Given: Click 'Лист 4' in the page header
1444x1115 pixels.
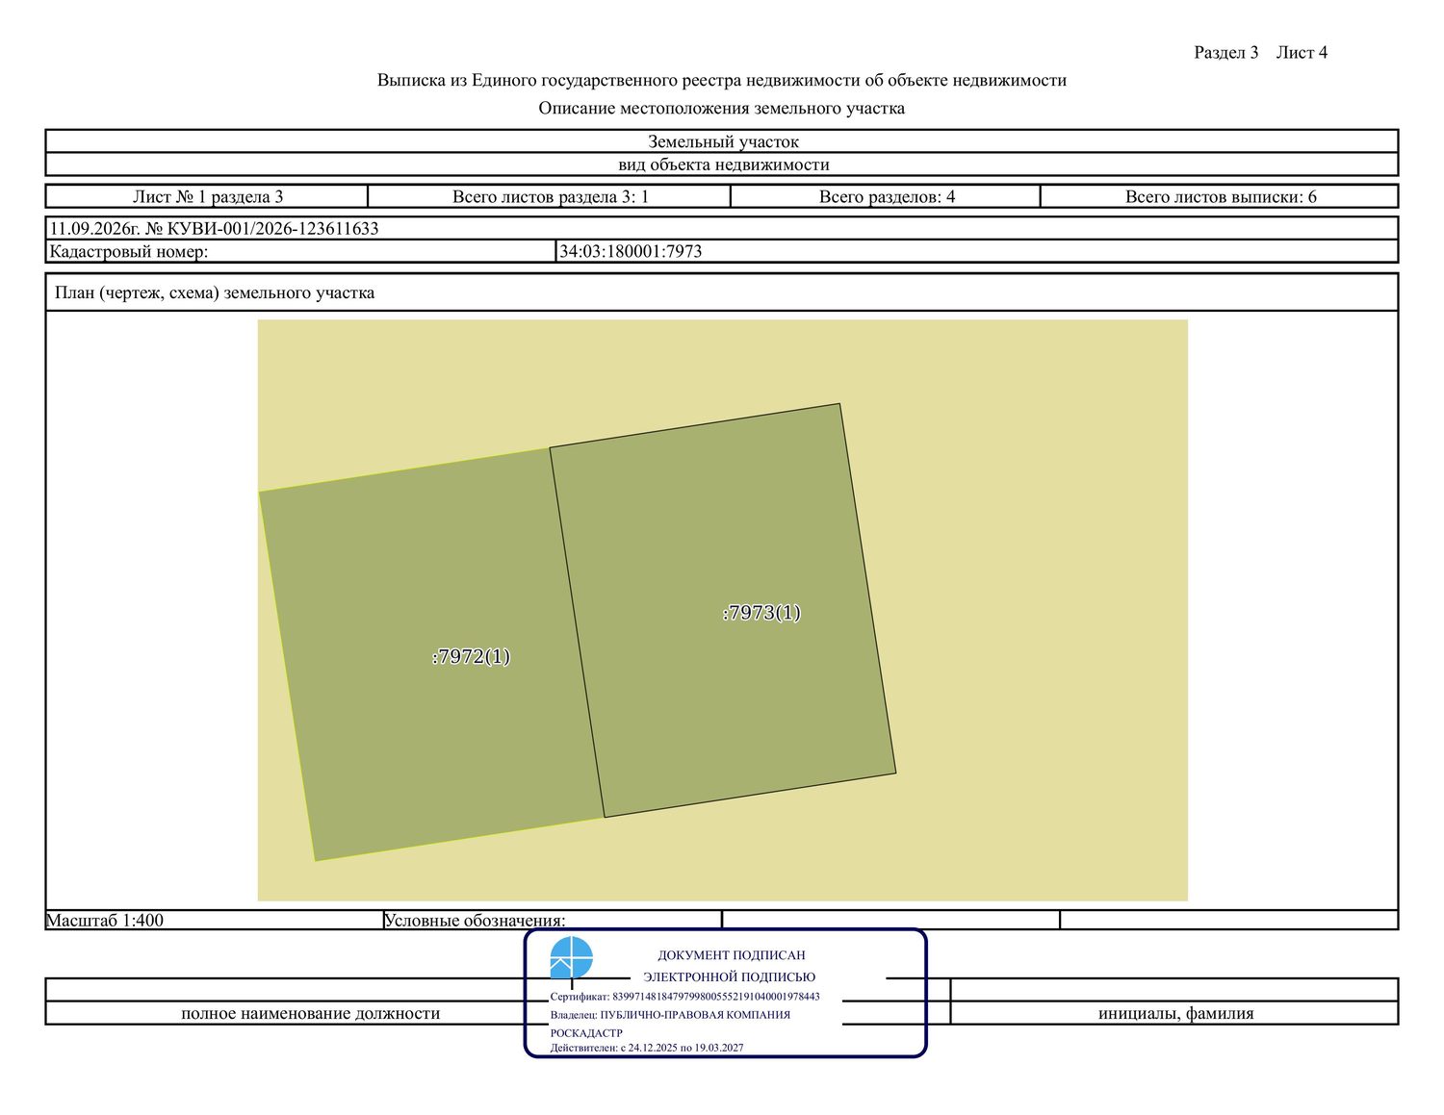Looking at the screenshot, I should click(1302, 52).
